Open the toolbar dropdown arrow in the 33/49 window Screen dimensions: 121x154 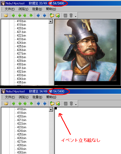tap(75, 16)
